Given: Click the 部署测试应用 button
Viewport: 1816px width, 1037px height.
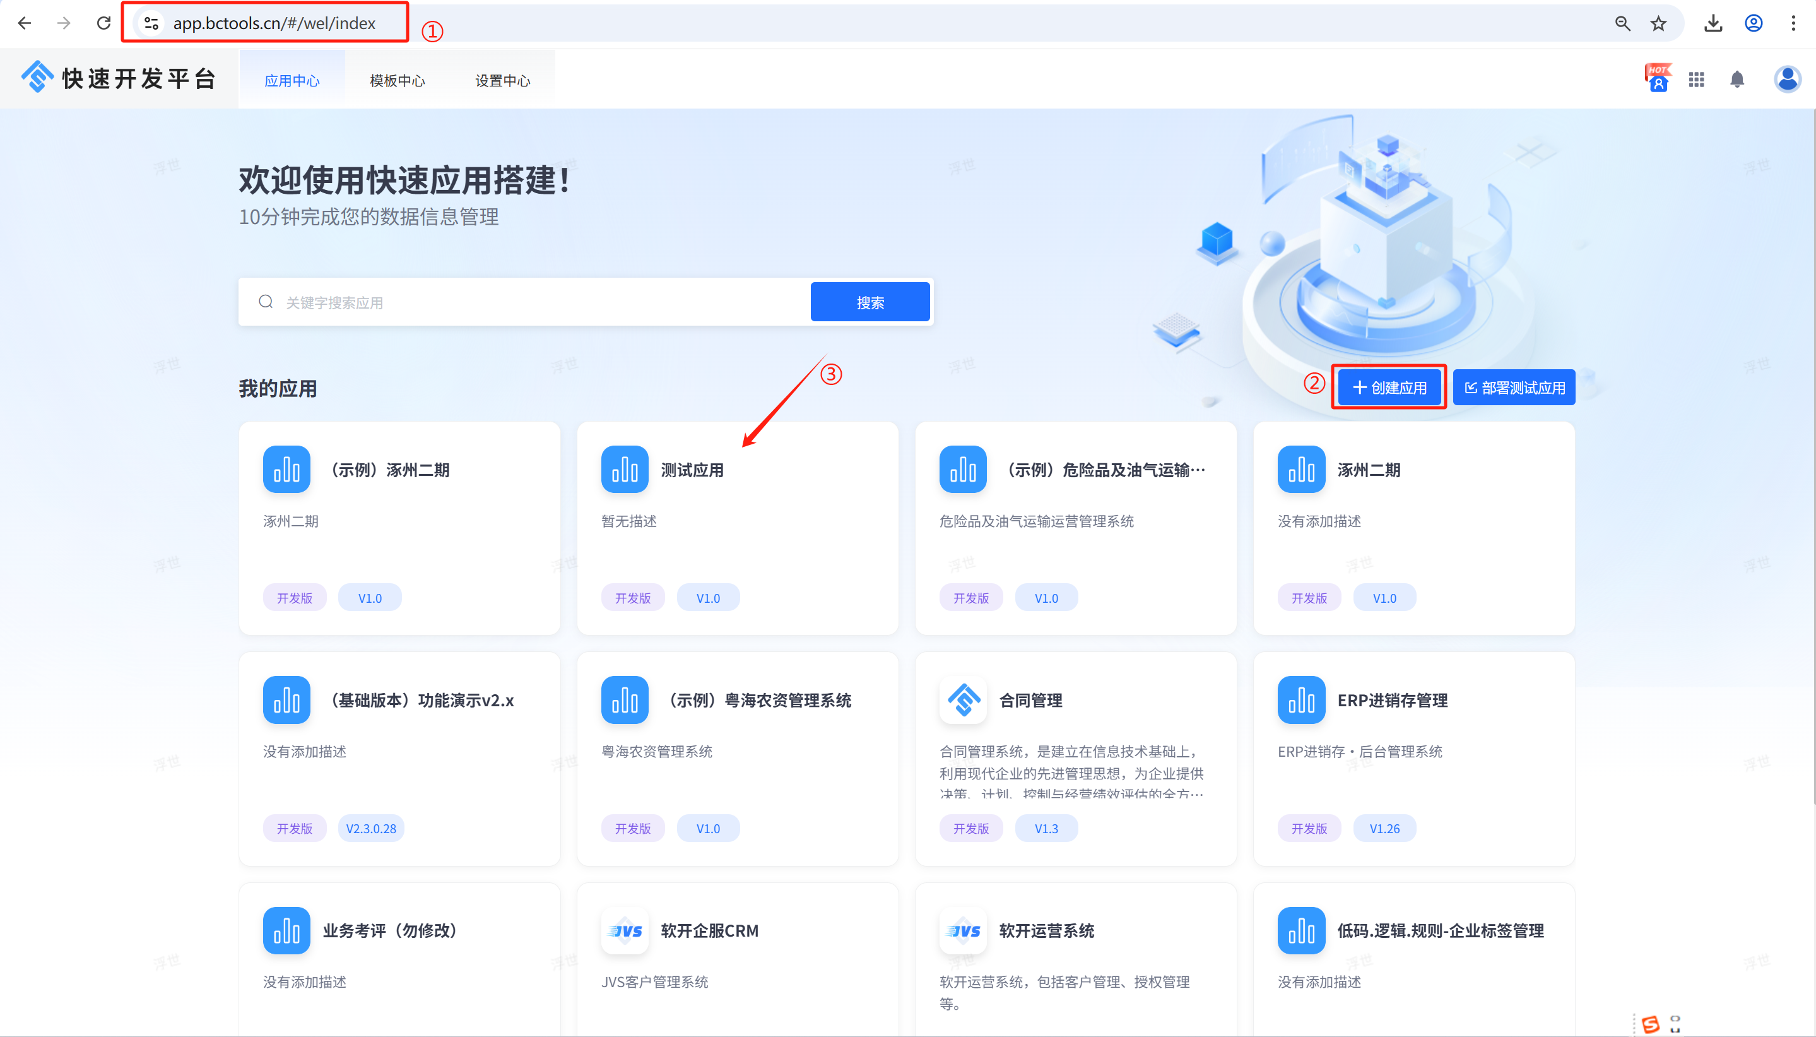Looking at the screenshot, I should 1514,388.
